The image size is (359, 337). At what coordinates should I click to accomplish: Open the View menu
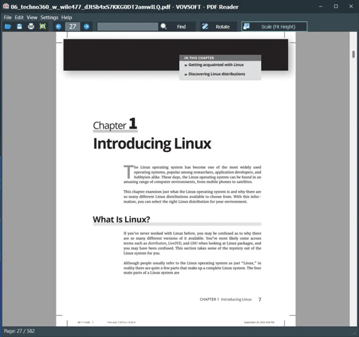pos(32,17)
